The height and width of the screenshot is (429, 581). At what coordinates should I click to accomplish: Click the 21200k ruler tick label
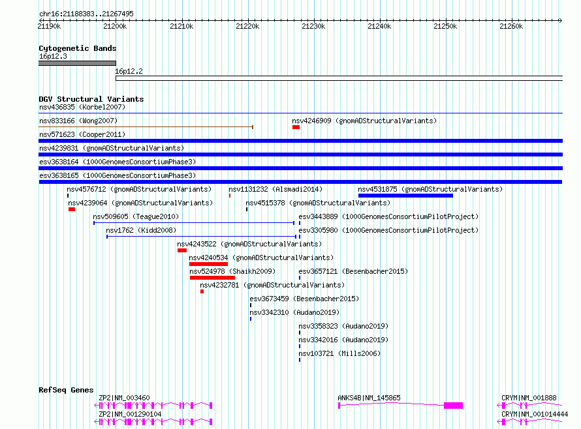[115, 26]
